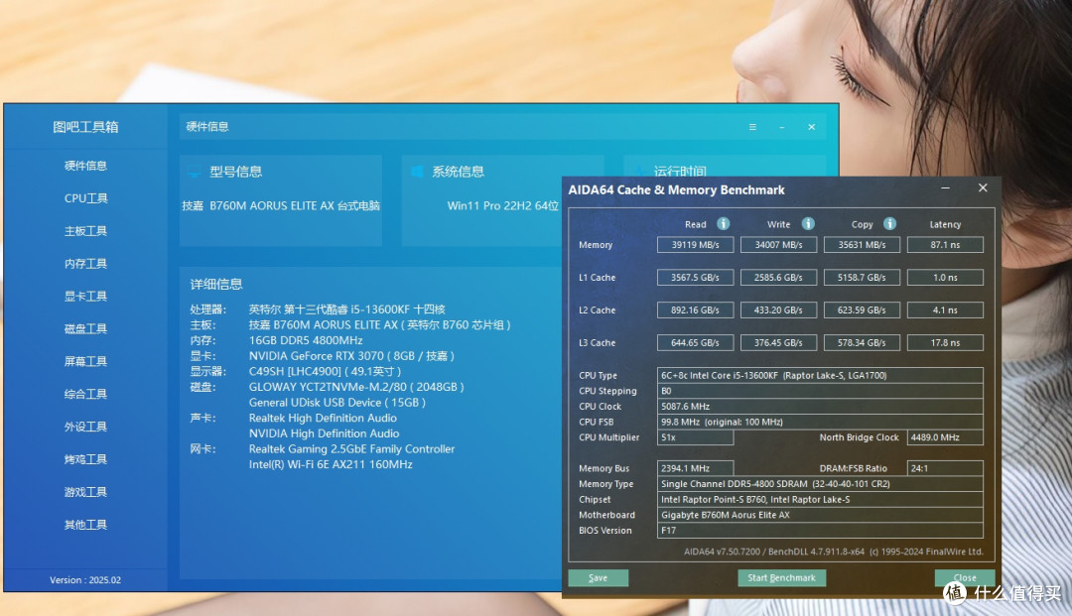Click the L2 Cache Write value 433.20 GB/s
The height and width of the screenshot is (616, 1072).
[x=779, y=310]
